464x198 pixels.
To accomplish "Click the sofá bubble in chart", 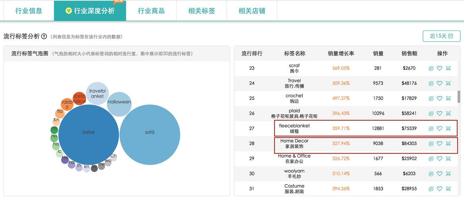I will (150, 135).
